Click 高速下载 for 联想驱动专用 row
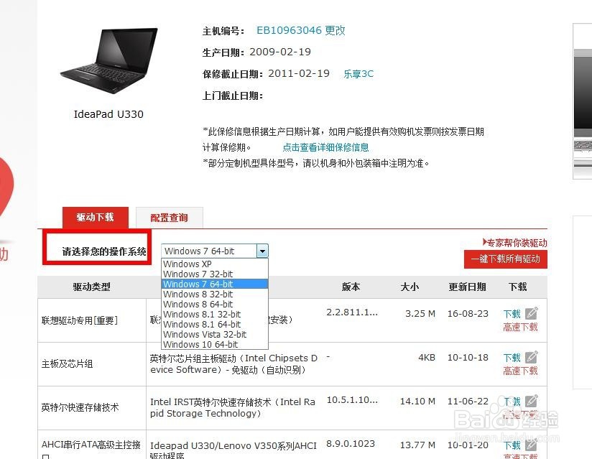 (520, 328)
